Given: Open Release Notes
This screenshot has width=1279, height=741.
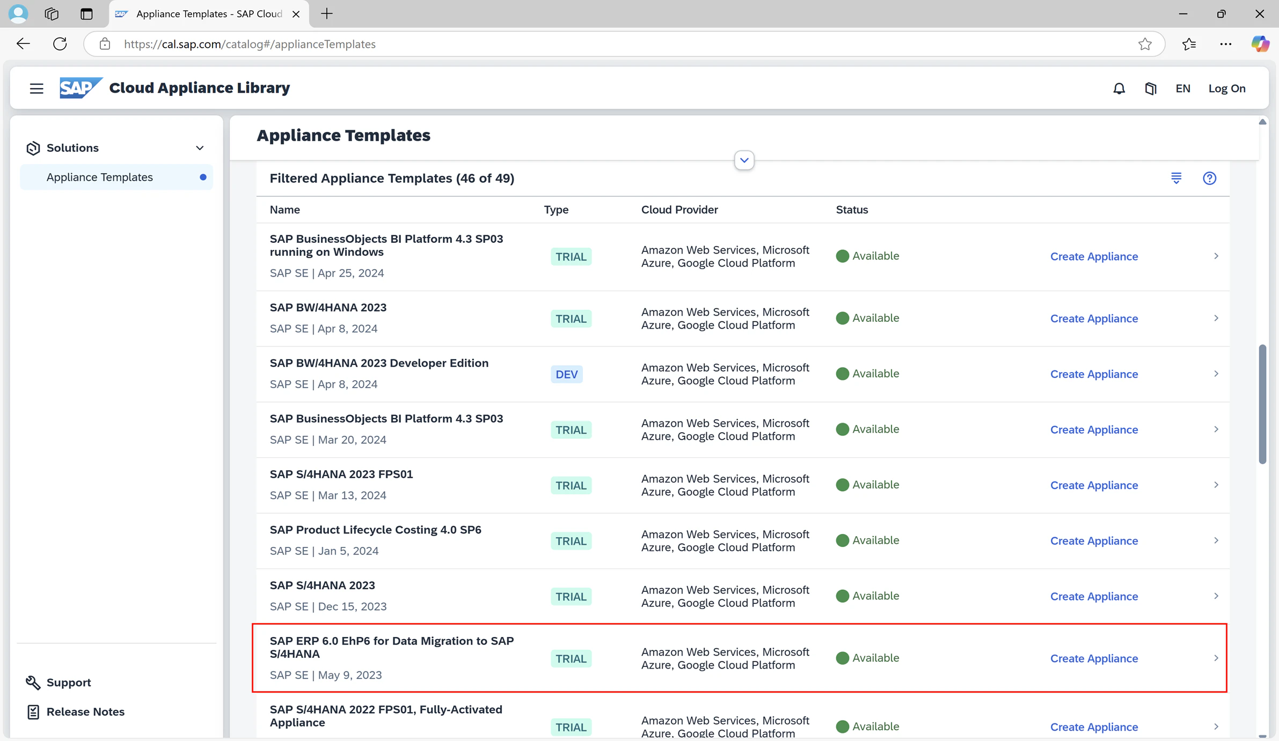Looking at the screenshot, I should coord(85,712).
